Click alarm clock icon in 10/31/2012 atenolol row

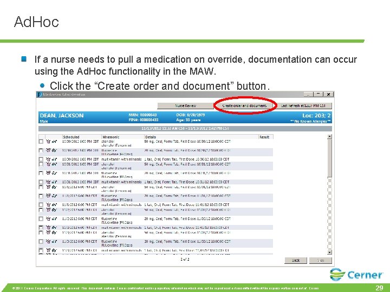coord(48,164)
